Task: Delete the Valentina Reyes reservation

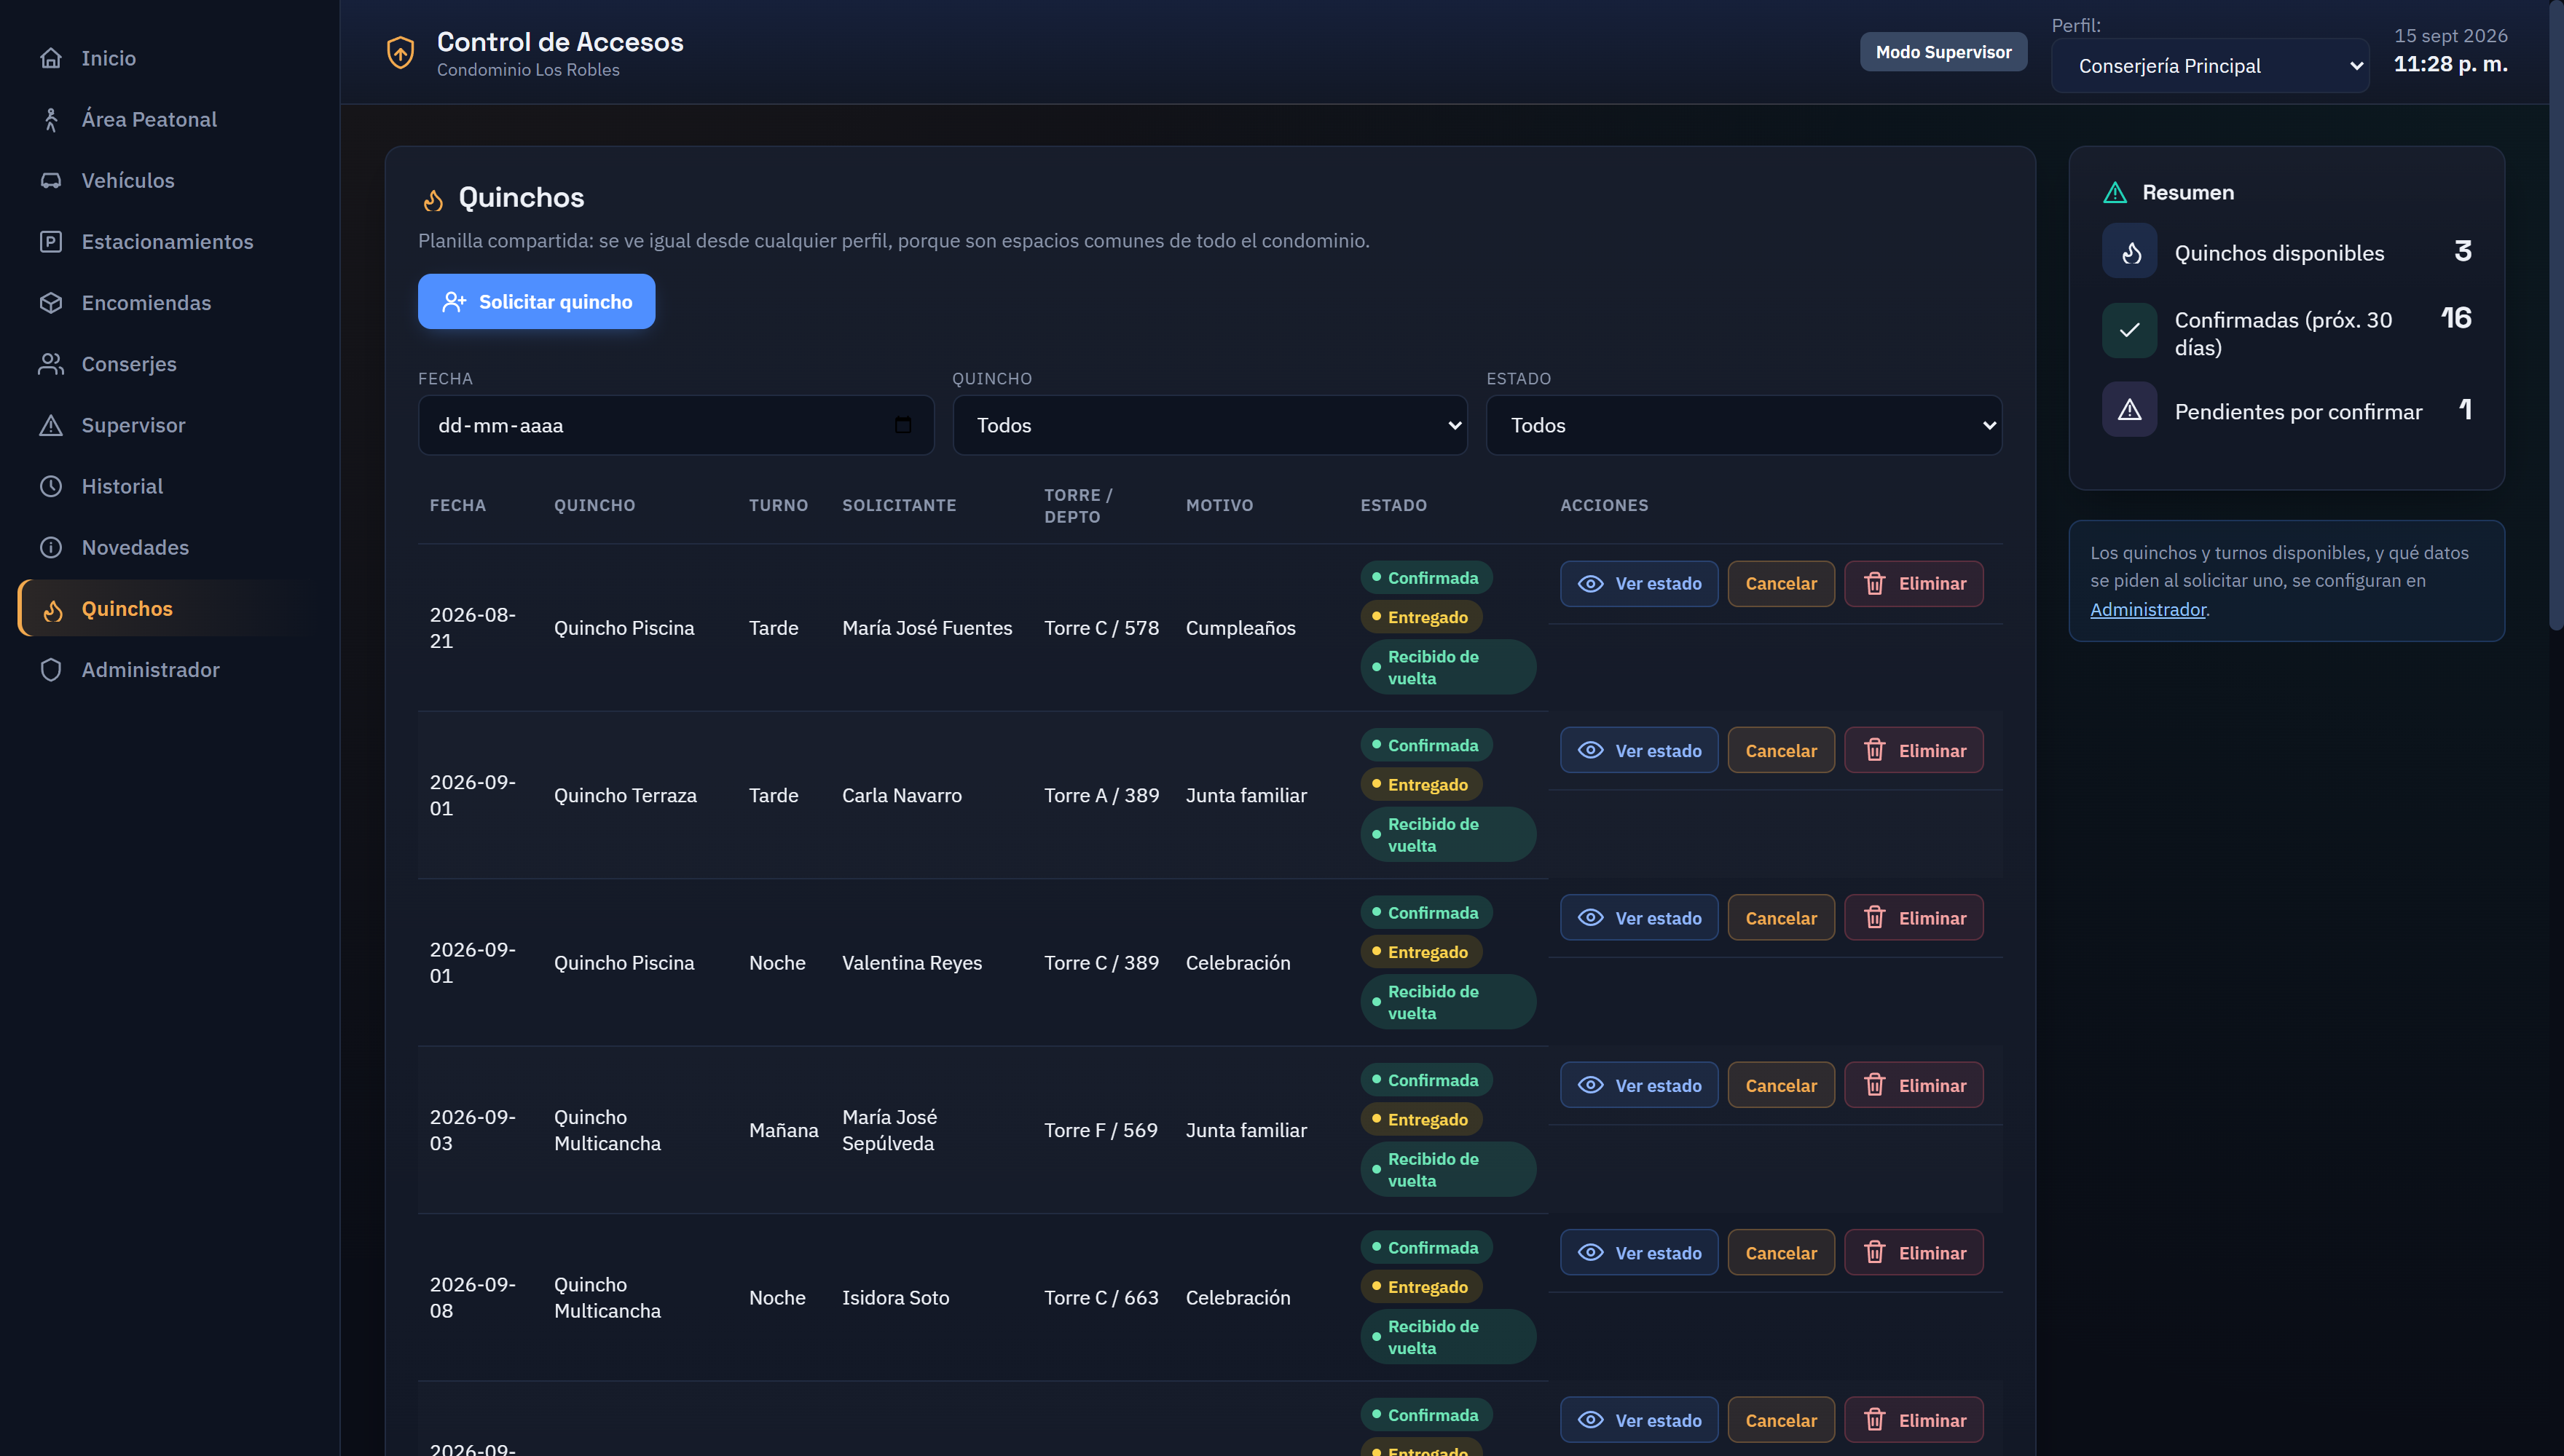Action: pyautogui.click(x=1914, y=917)
